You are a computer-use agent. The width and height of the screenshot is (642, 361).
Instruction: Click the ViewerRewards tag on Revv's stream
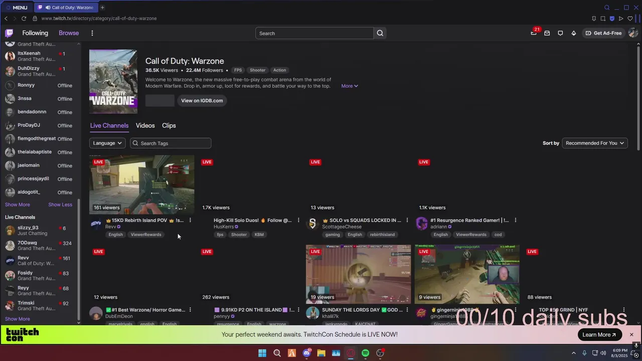pyautogui.click(x=146, y=235)
